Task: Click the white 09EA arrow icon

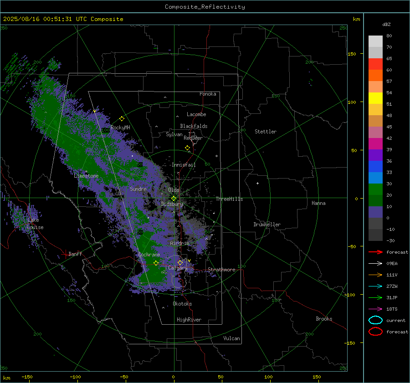Action: coord(375,263)
